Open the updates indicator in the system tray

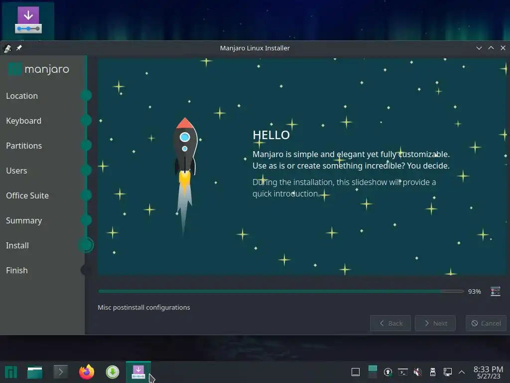(387, 372)
